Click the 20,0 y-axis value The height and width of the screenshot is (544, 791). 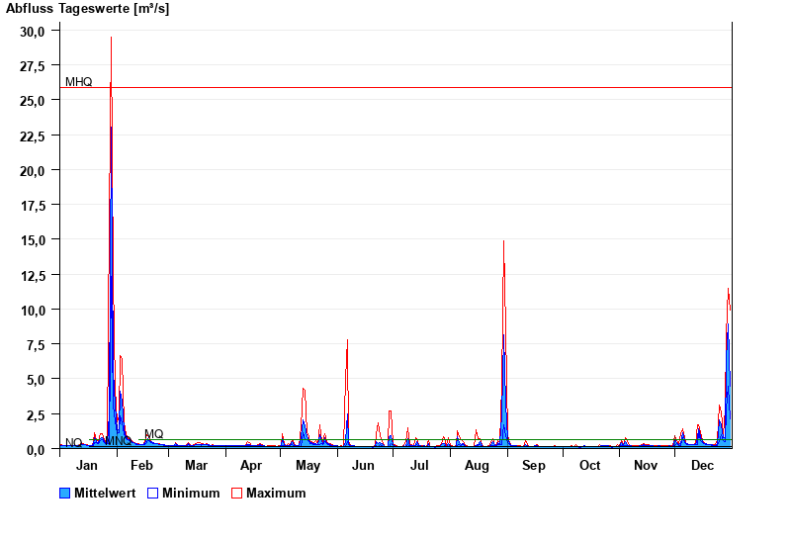[x=33, y=171]
